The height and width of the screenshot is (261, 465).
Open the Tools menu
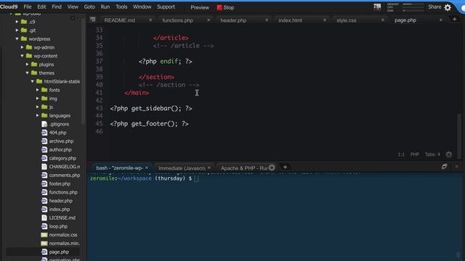121,7
